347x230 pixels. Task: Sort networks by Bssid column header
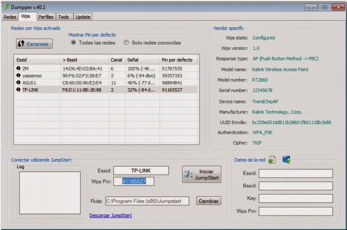click(x=84, y=60)
